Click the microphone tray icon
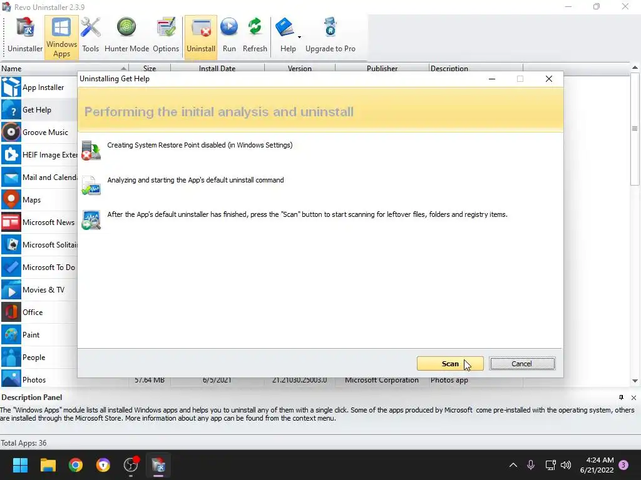The height and width of the screenshot is (480, 641). (531, 465)
